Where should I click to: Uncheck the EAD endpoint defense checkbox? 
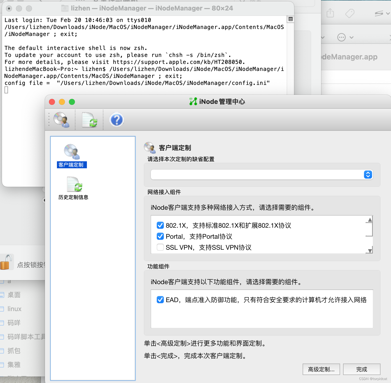click(x=160, y=300)
